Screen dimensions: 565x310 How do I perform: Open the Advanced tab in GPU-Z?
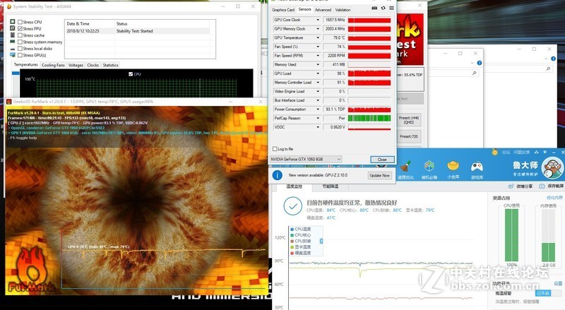(x=323, y=10)
